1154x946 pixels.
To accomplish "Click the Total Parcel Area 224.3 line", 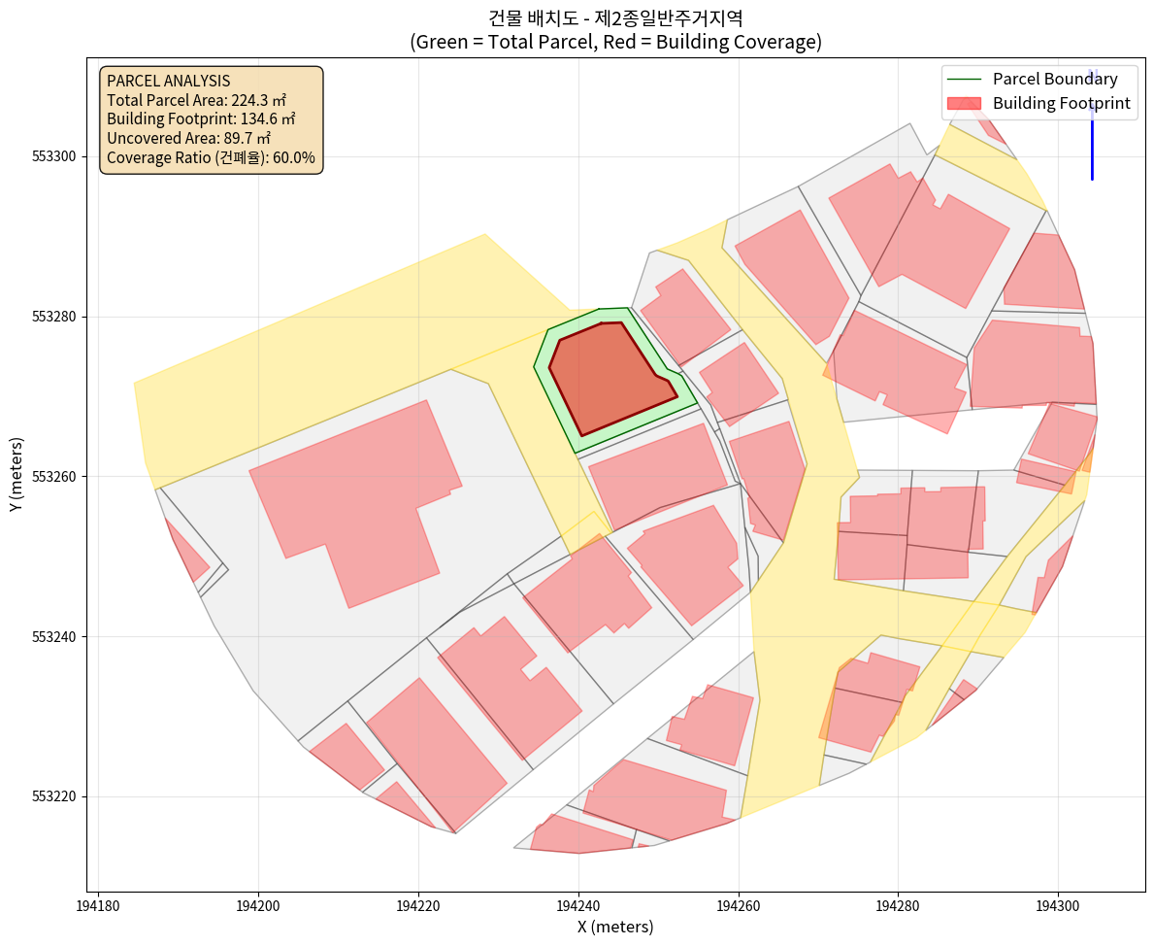I will [x=196, y=100].
